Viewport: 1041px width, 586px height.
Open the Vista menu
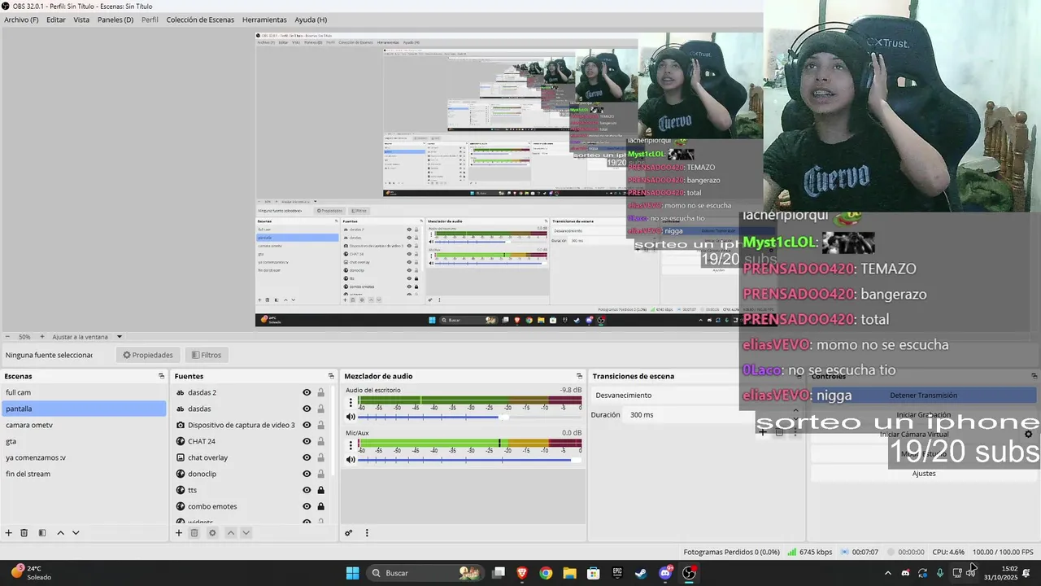click(x=81, y=20)
